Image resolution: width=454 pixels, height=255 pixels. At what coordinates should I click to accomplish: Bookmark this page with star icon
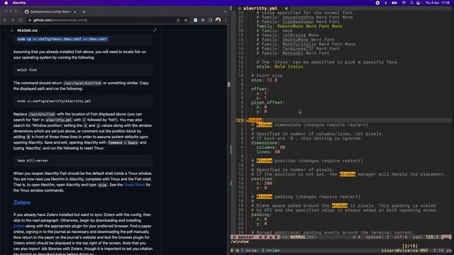(186, 20)
